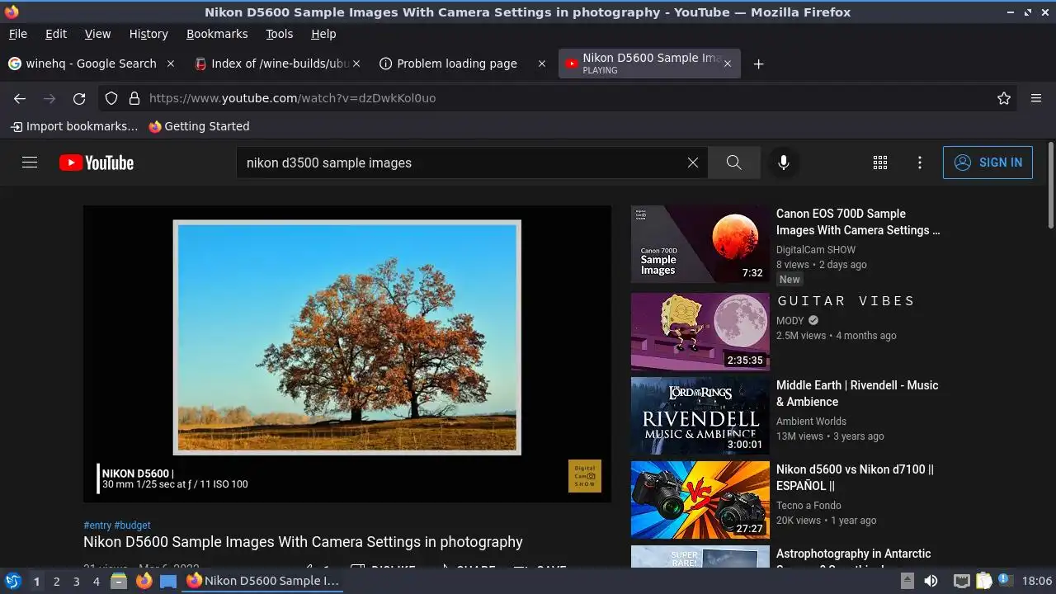The height and width of the screenshot is (594, 1056).
Task: Open the Help menu
Action: coord(323,34)
